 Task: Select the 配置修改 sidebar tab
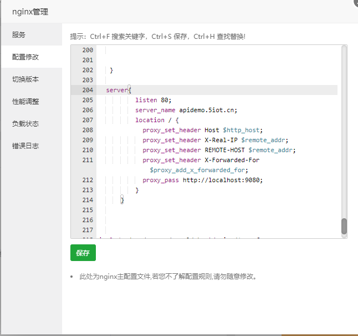(25, 57)
